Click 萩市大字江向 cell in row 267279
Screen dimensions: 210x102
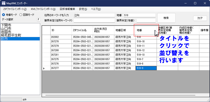(x=125, y=46)
